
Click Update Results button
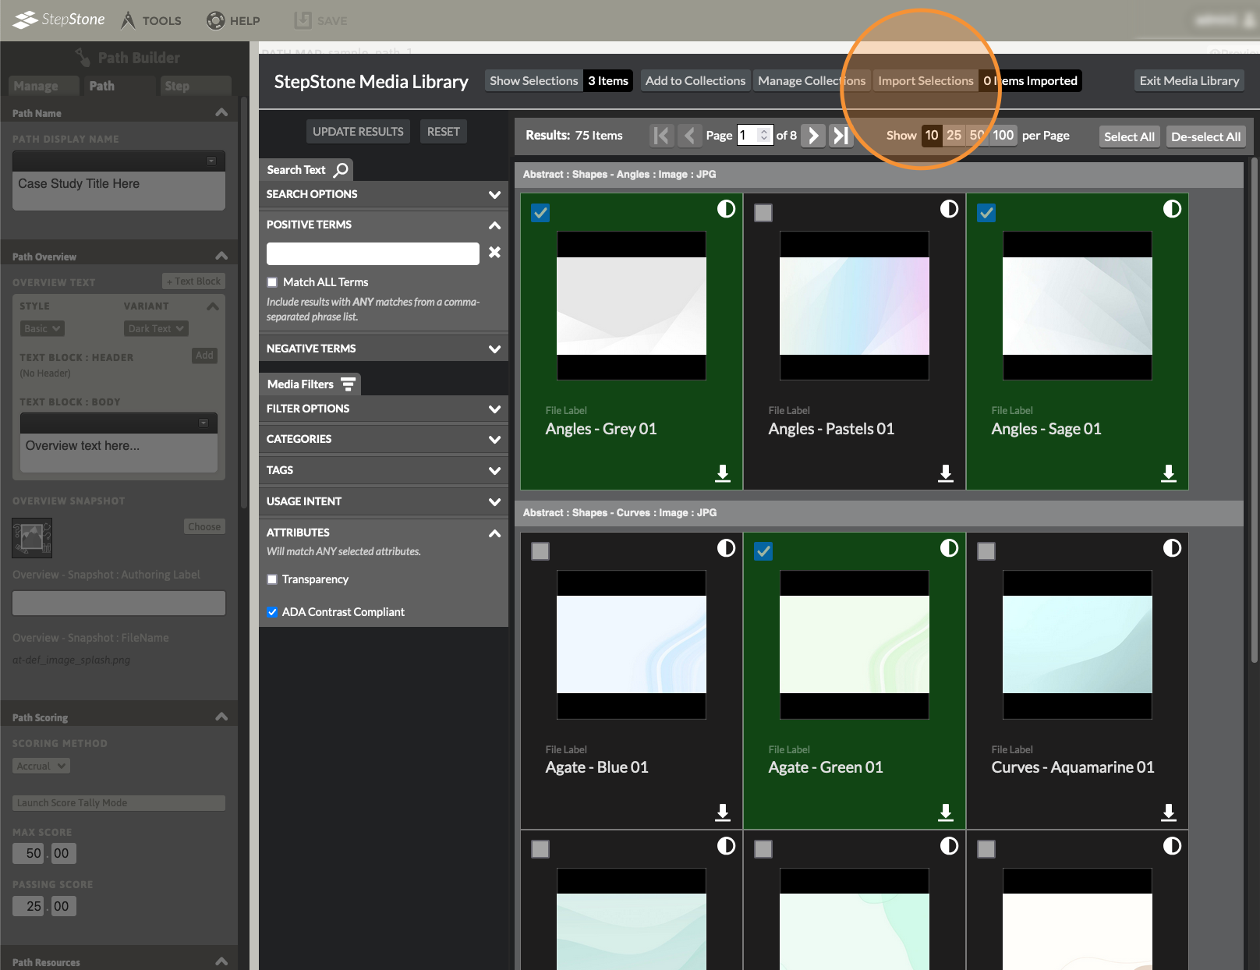tap(358, 132)
